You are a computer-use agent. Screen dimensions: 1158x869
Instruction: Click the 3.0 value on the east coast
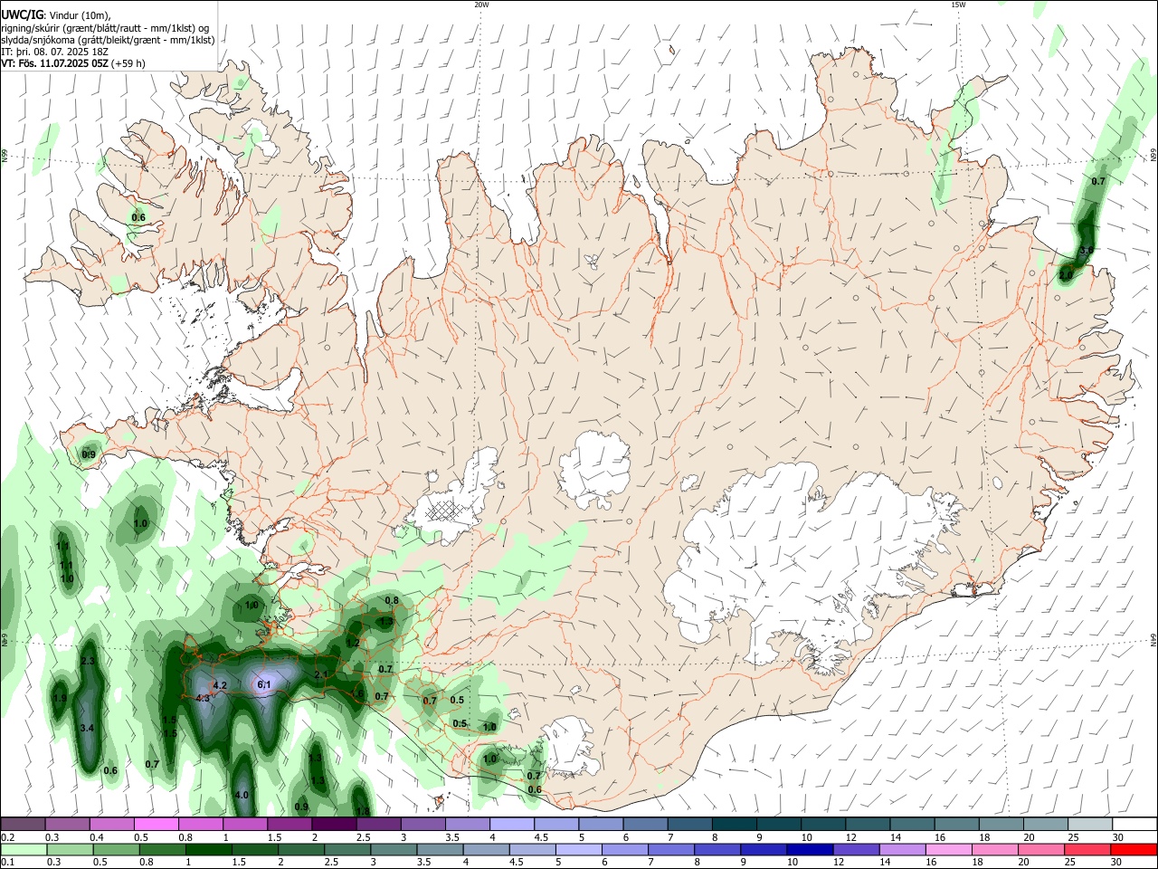click(x=1087, y=250)
